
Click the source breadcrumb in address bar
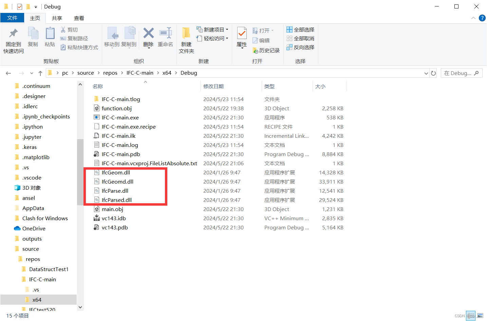pos(86,73)
